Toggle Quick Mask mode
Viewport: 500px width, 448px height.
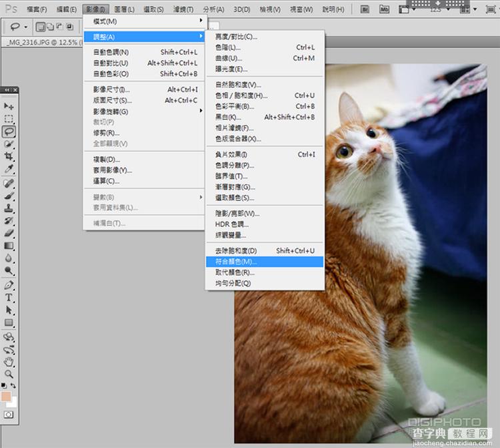(9, 415)
